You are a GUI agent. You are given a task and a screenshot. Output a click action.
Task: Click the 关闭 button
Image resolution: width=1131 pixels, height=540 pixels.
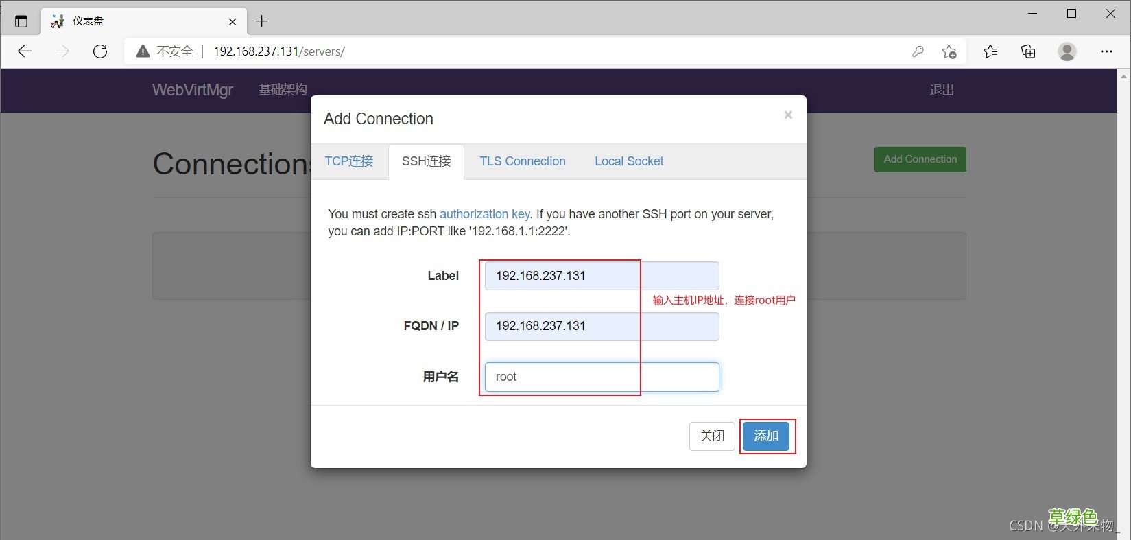(712, 436)
